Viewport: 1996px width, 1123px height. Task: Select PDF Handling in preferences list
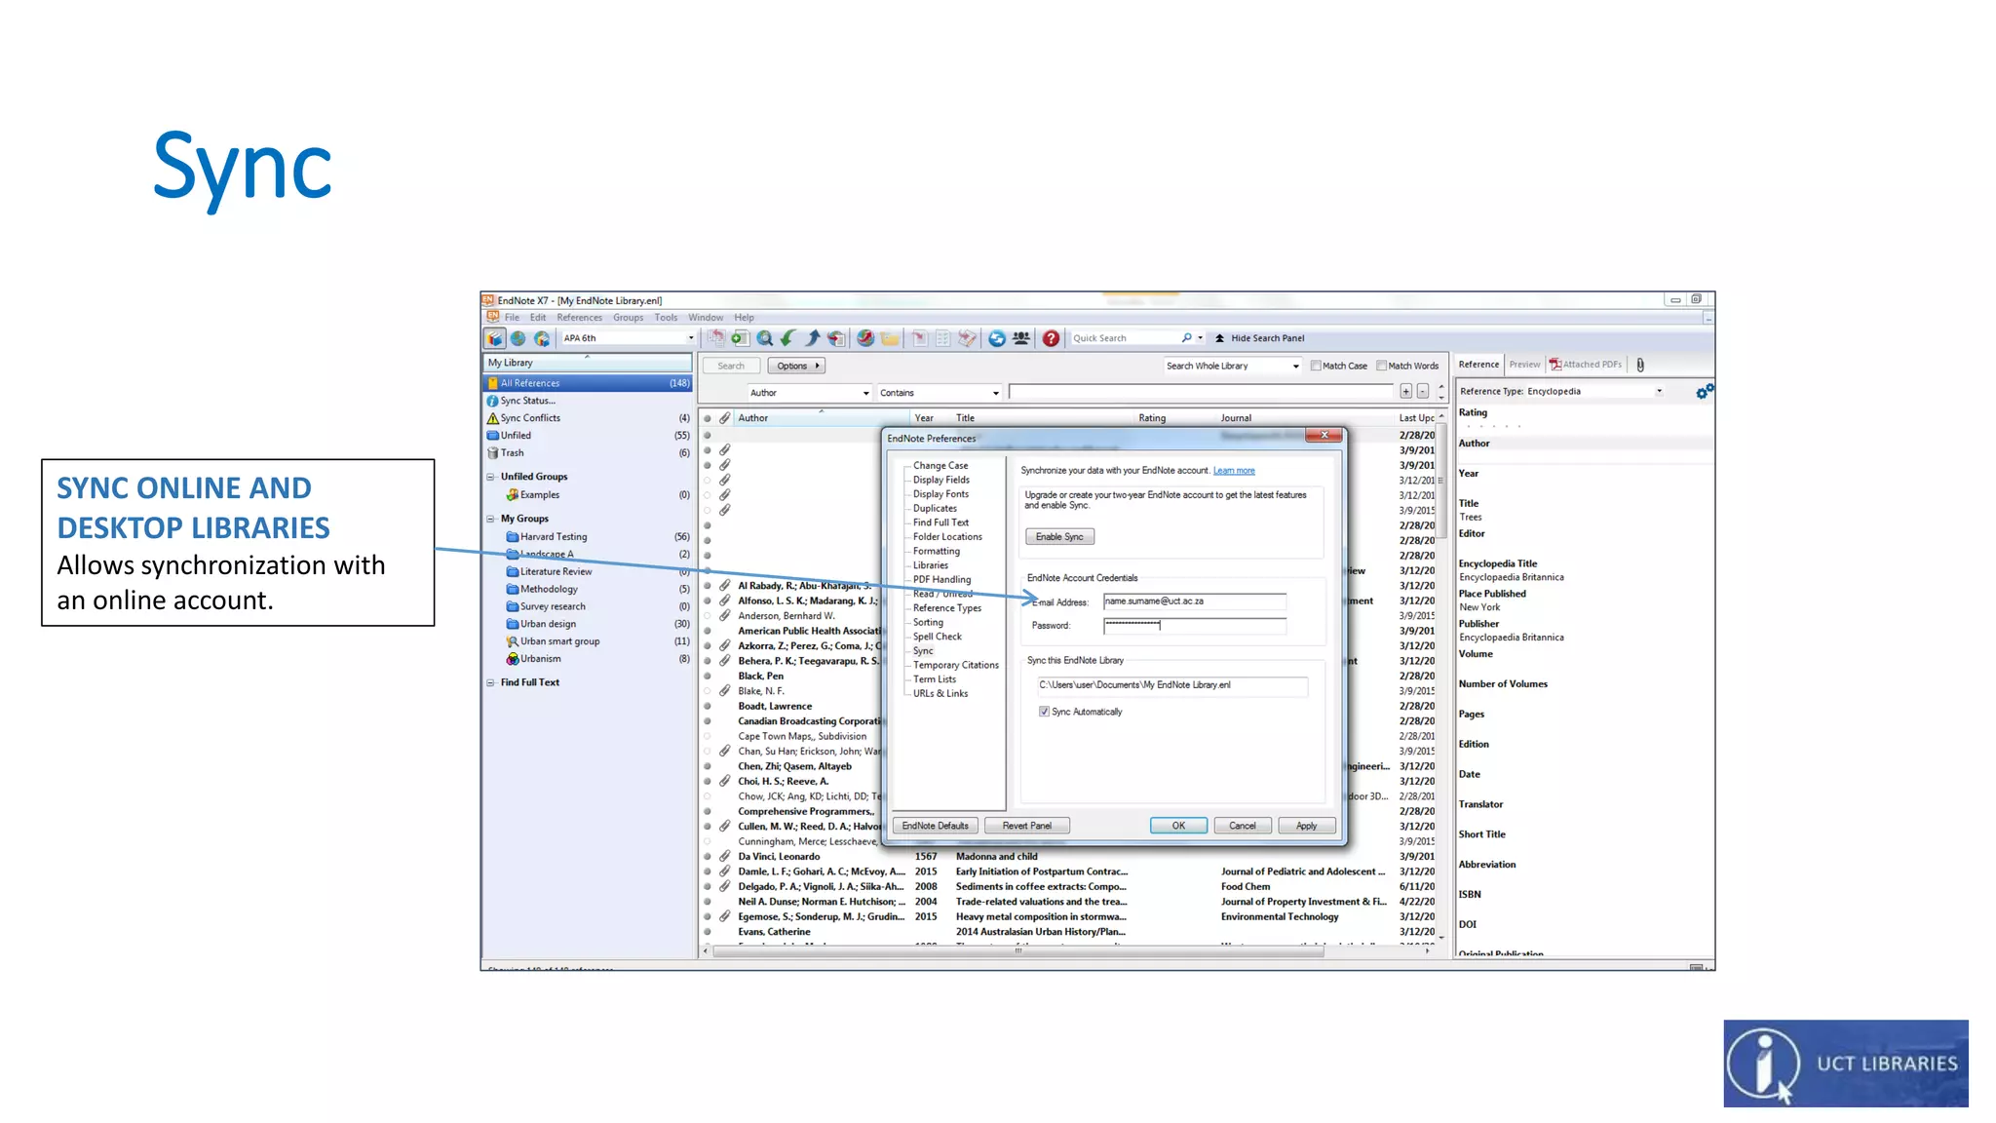coord(941,579)
